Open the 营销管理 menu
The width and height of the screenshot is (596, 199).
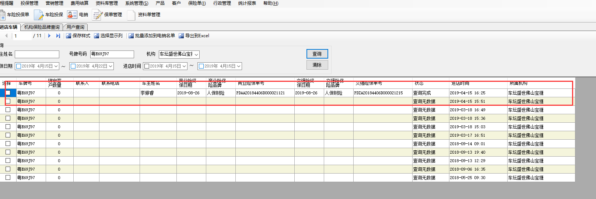tap(55, 3)
